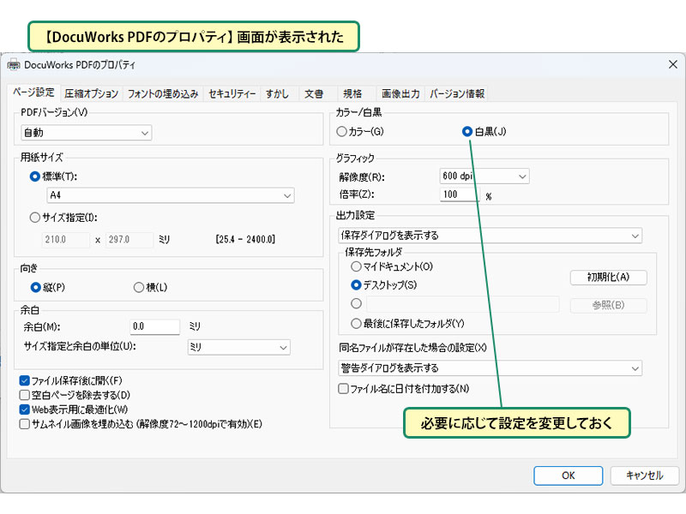
Task: Close the DocuWorks PDF properties dialog
Action: tap(673, 65)
